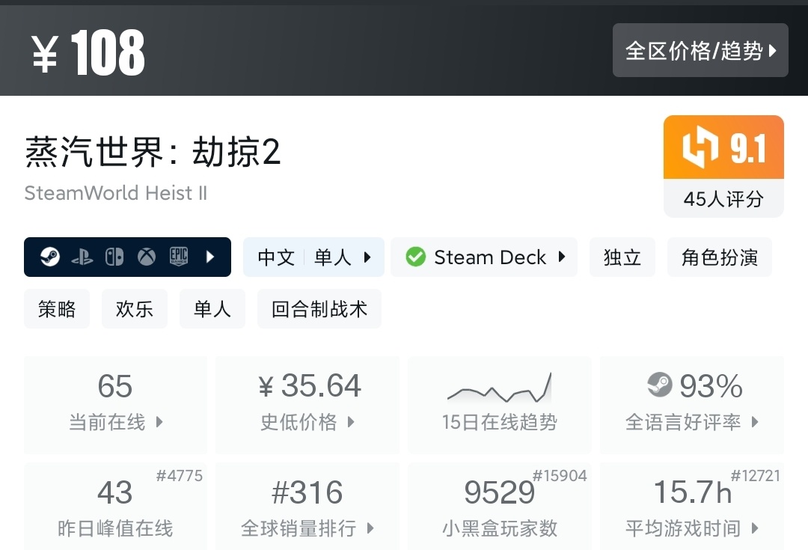Click the Epic Games platform icon
Image resolution: width=808 pixels, height=550 pixels.
[179, 257]
